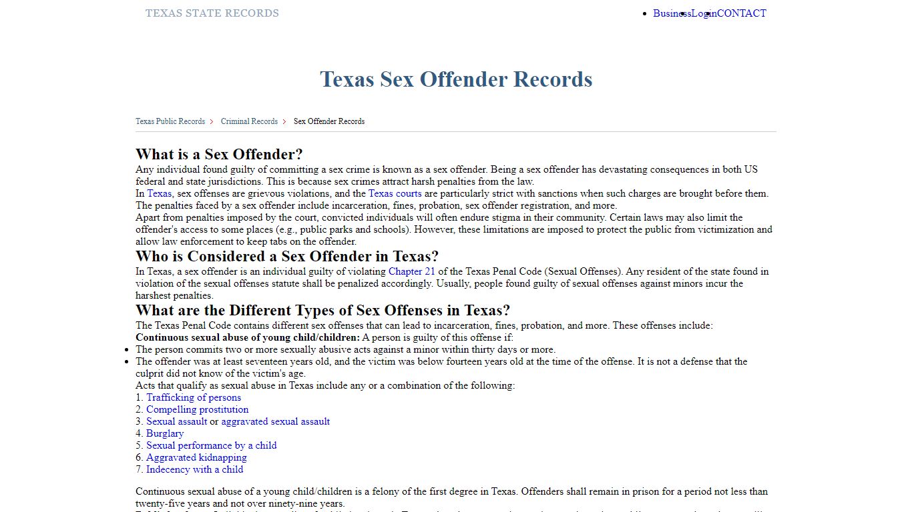Image resolution: width=912 pixels, height=512 pixels.
Task: Open the Texas courts link
Action: (x=395, y=193)
